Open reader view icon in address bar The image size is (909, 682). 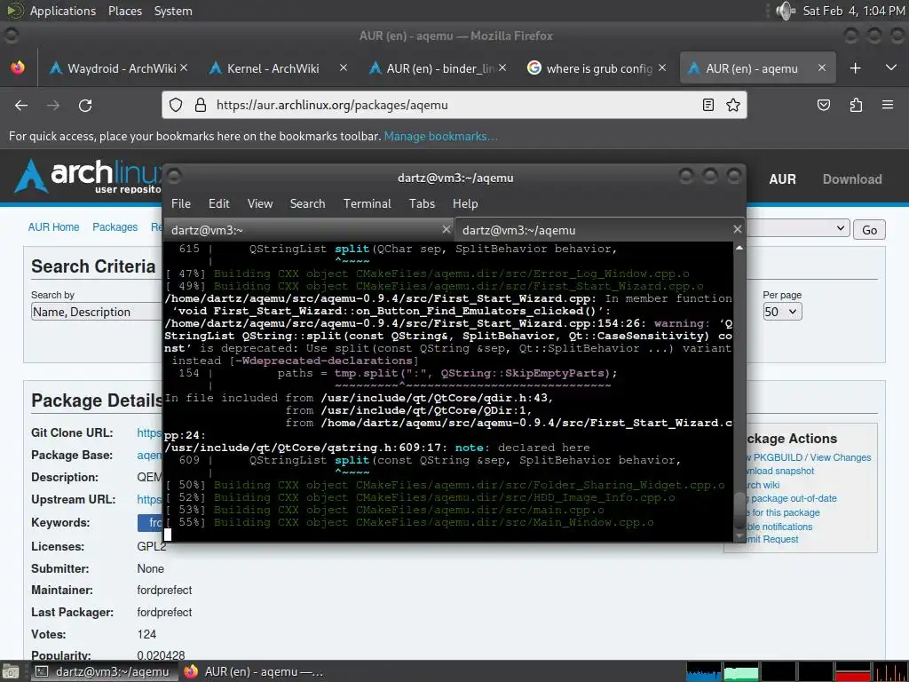tap(707, 105)
